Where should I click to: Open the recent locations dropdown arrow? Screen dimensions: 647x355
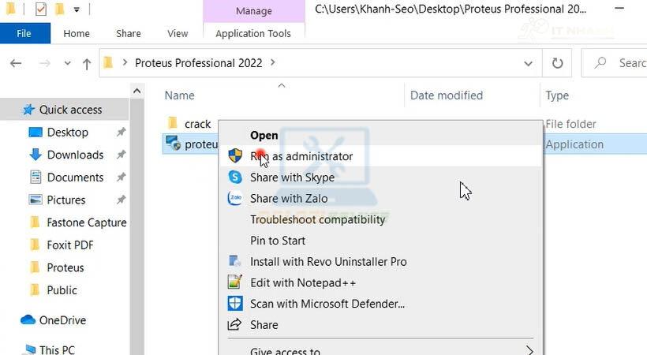click(66, 64)
